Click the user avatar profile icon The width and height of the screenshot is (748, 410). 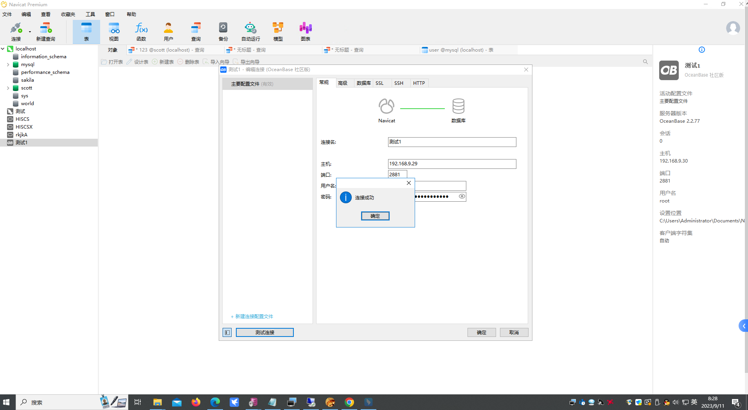733,28
